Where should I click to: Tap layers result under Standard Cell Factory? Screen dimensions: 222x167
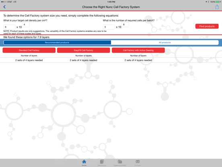coord(29,60)
